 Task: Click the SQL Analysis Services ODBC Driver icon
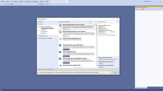click(x=60, y=45)
